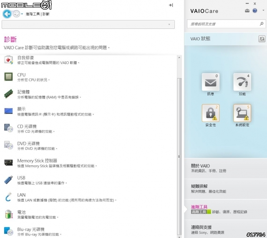Open the 安全性 padlock tile
Viewport: 267px width, 238px height.
[x=211, y=113]
